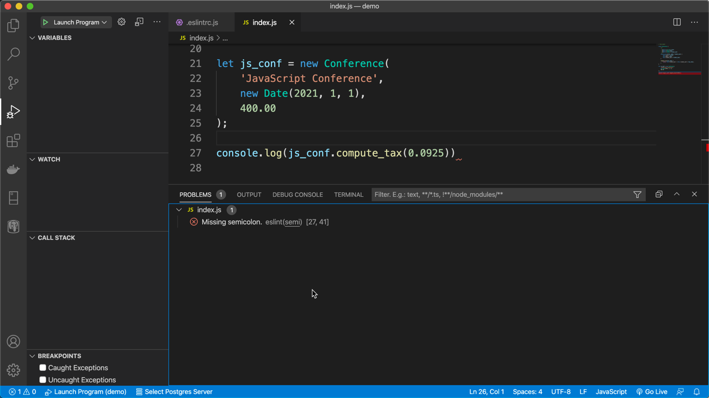
Task: Open the Source Control view
Action: pyautogui.click(x=13, y=83)
